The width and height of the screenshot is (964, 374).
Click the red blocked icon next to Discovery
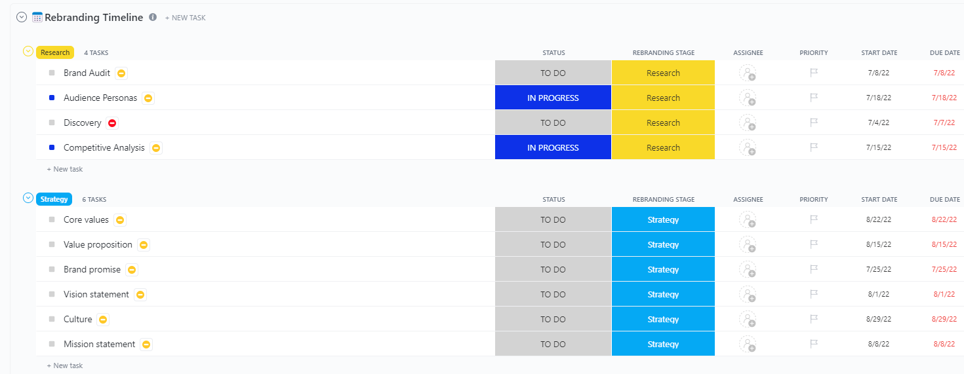pos(112,123)
